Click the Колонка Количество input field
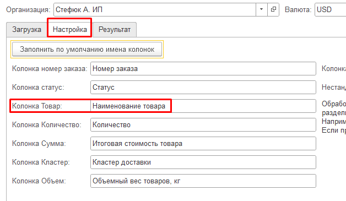The image size is (346, 201). pyautogui.click(x=203, y=125)
